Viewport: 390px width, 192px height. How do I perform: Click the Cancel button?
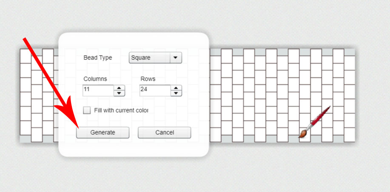165,133
